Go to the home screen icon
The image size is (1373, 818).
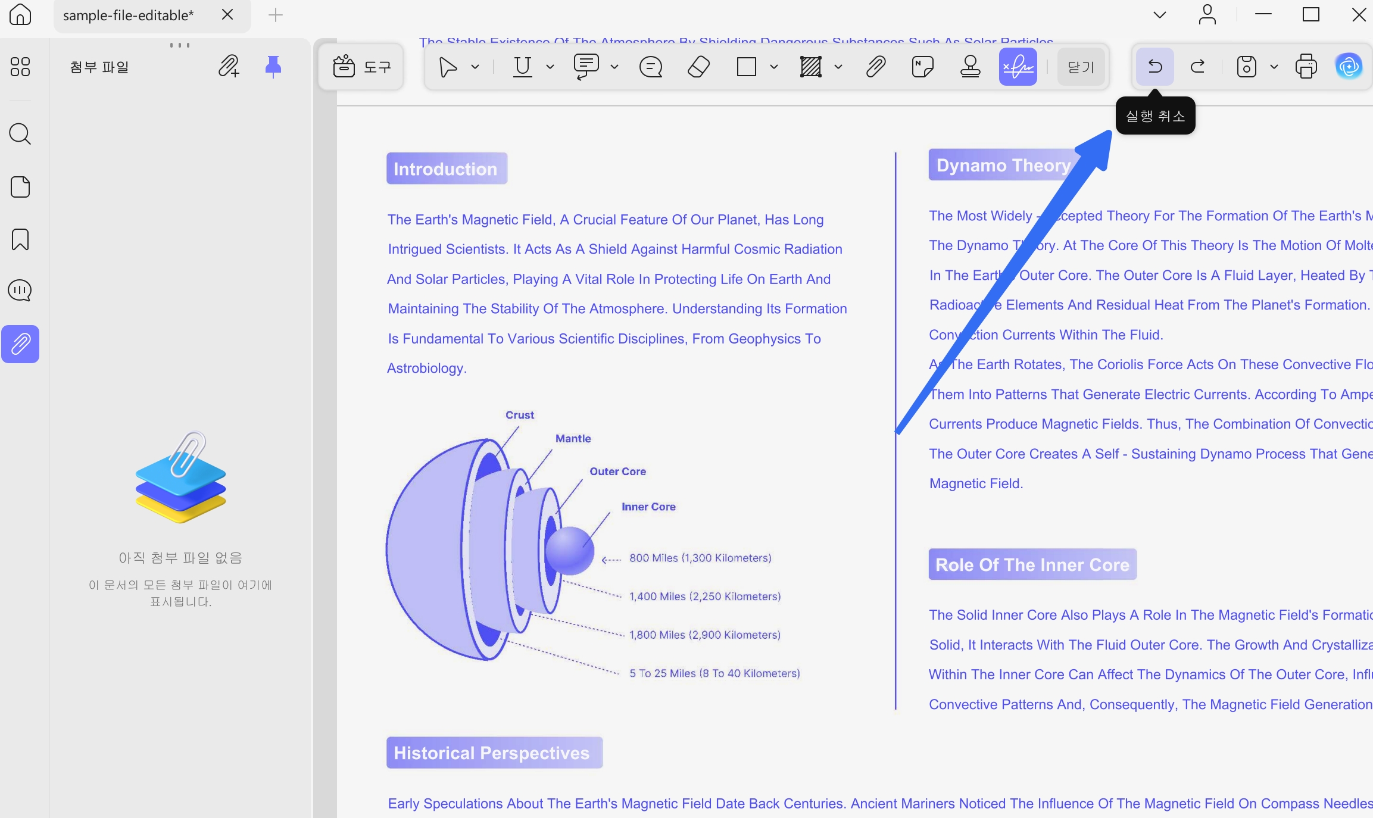(x=20, y=14)
